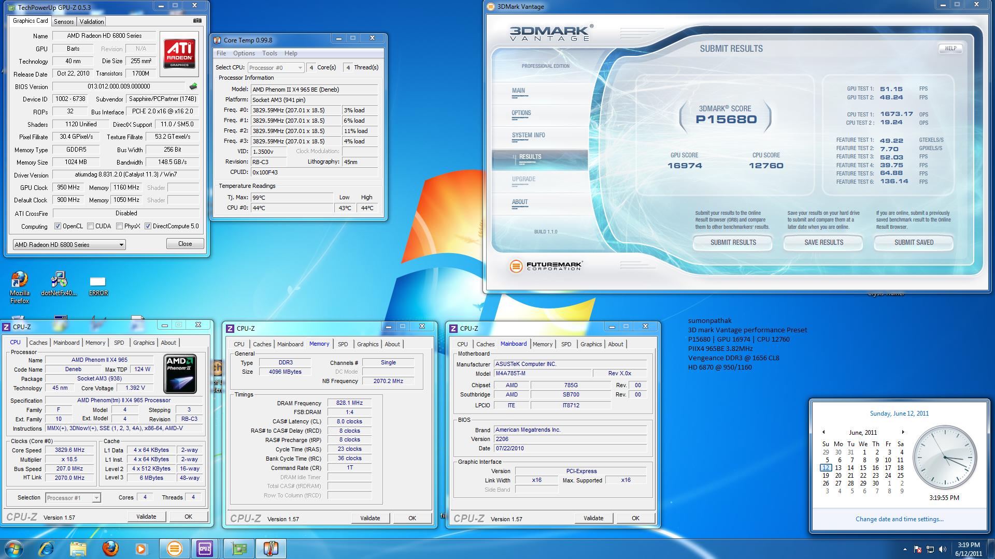The image size is (995, 559).
Task: Click the volume speaker tray icon
Action: point(943,549)
